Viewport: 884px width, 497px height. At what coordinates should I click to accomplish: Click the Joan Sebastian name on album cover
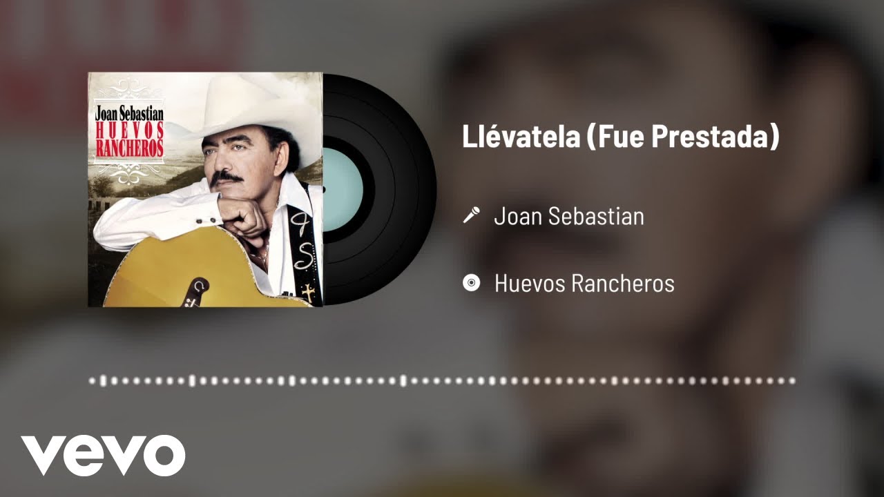pos(129,113)
